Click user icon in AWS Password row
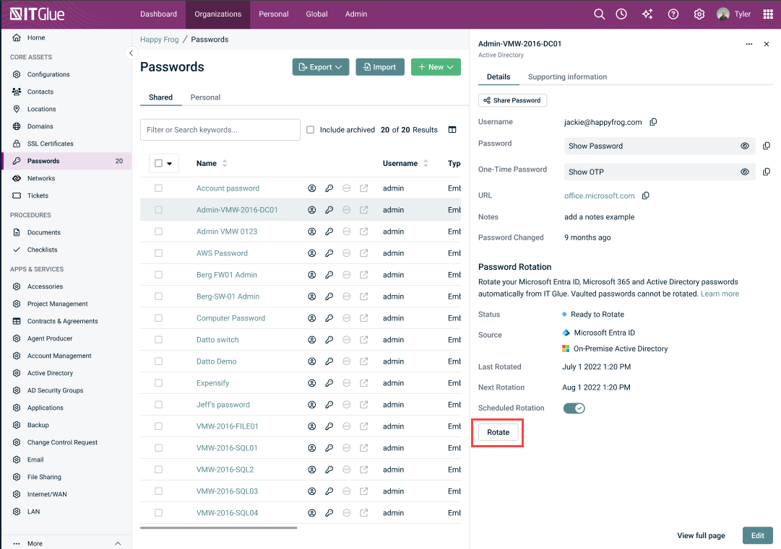The height and width of the screenshot is (549, 781). tap(312, 253)
